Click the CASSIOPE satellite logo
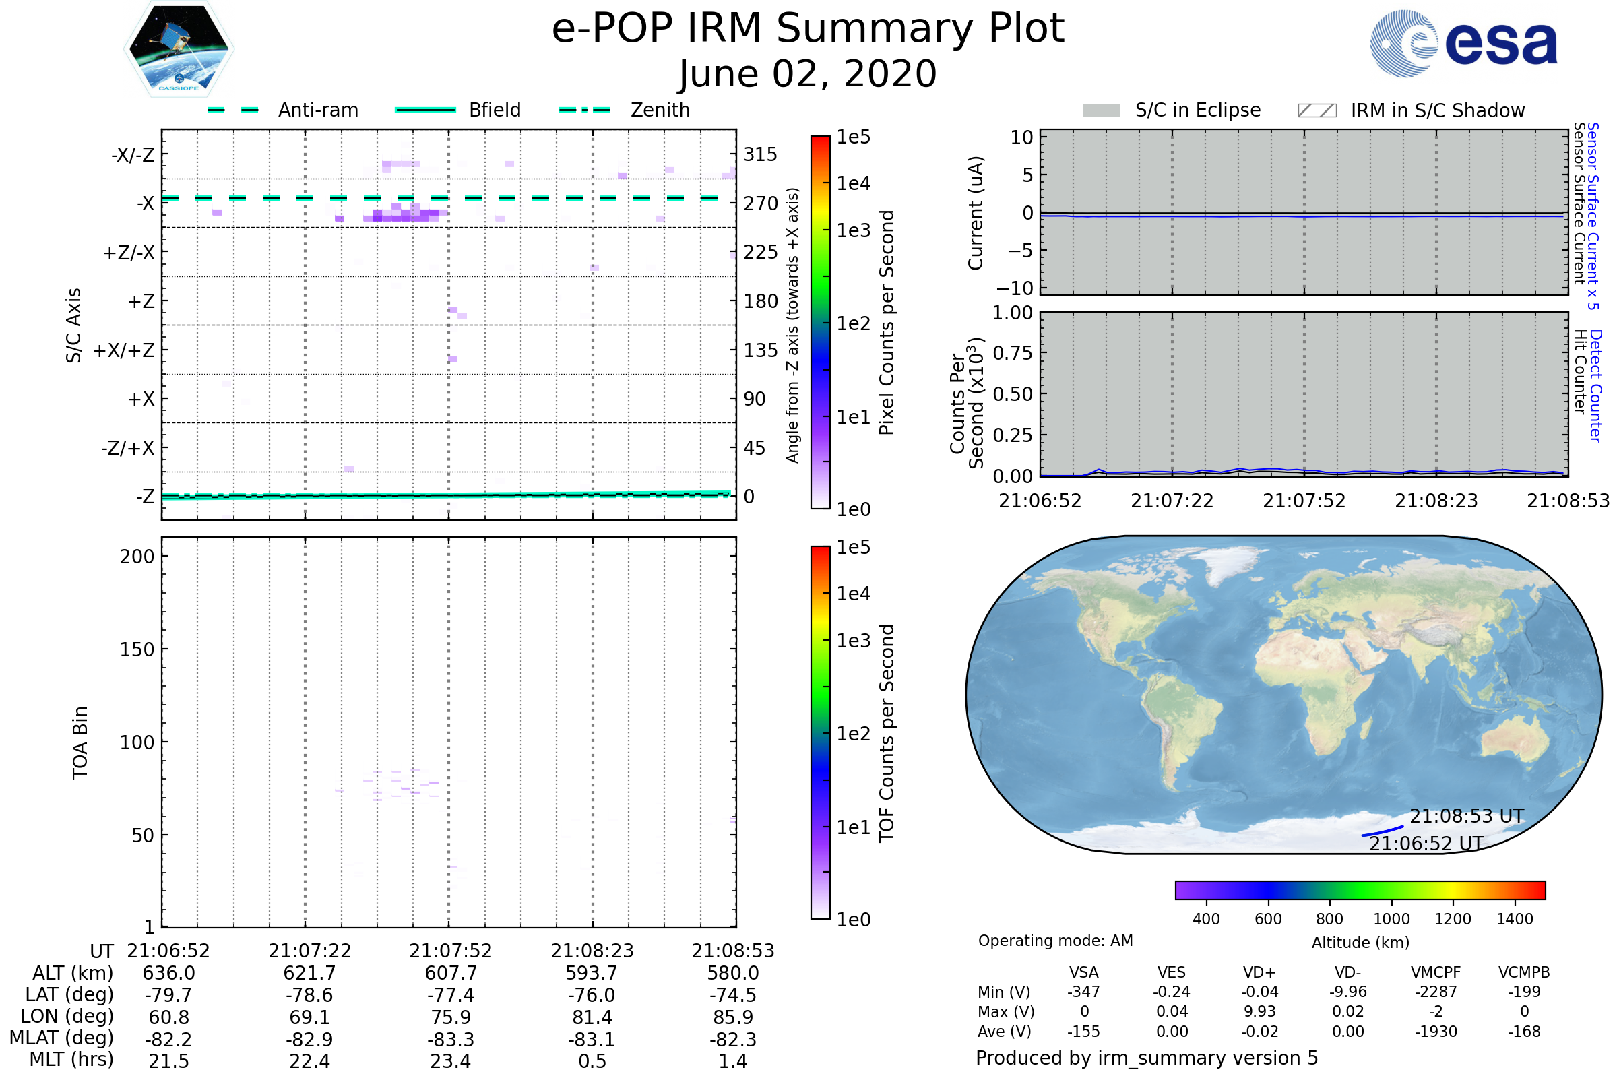The width and height of the screenshot is (1617, 1078). coord(179,49)
